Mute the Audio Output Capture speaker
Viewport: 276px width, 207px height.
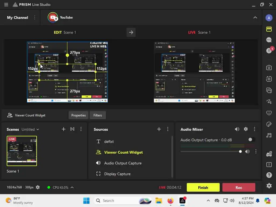(247, 151)
